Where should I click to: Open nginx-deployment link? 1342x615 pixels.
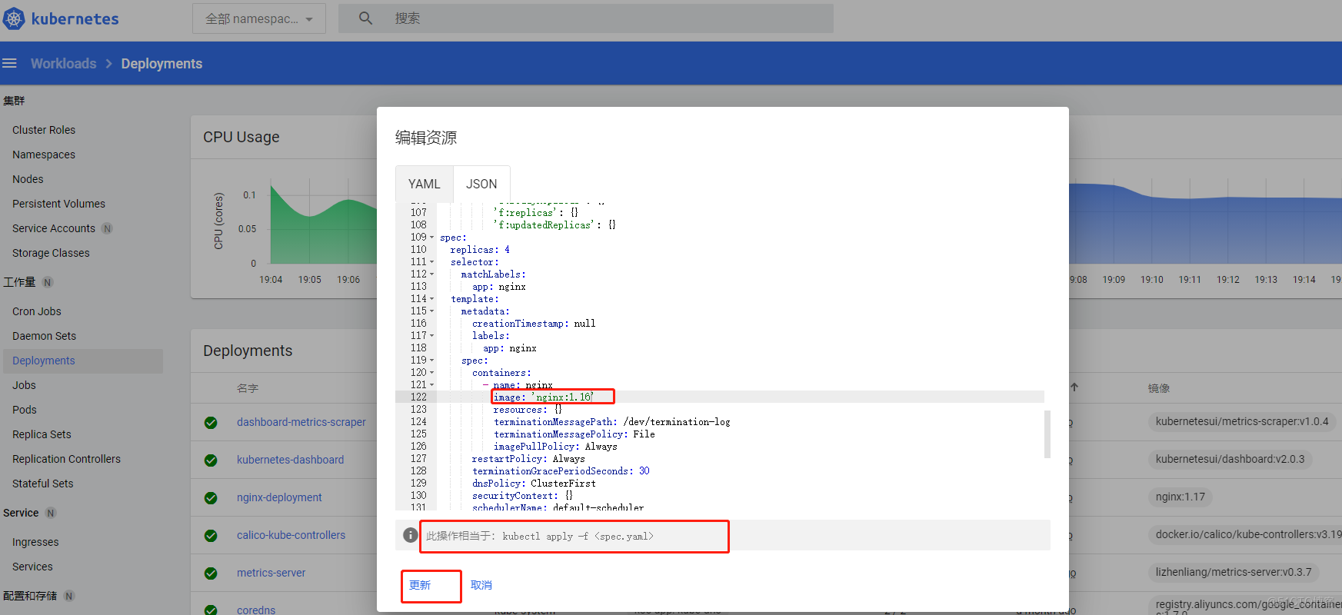click(x=279, y=497)
